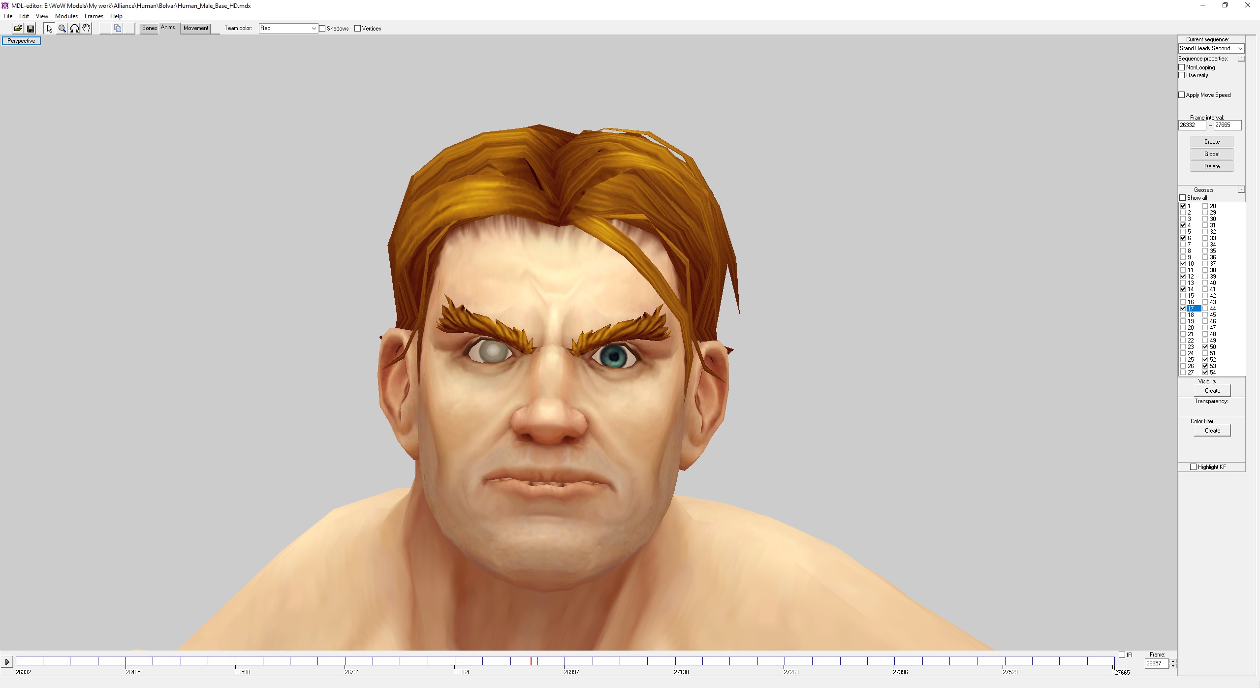Open the File menu
The image size is (1260, 688).
(x=8, y=16)
